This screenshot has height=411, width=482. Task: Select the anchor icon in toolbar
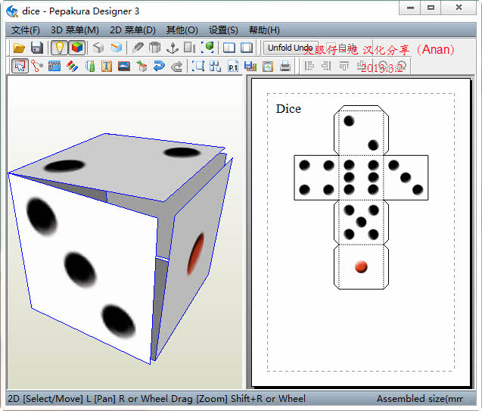[172, 48]
